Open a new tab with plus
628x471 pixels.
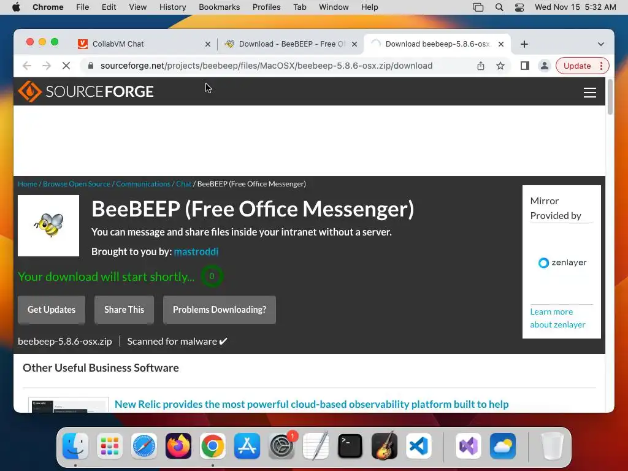[524, 44]
